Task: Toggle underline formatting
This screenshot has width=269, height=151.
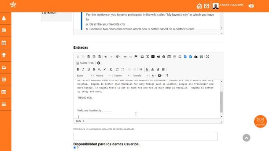Action: click(x=89, y=69)
